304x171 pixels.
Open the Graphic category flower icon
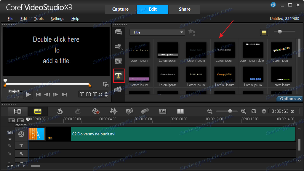pos(119,90)
